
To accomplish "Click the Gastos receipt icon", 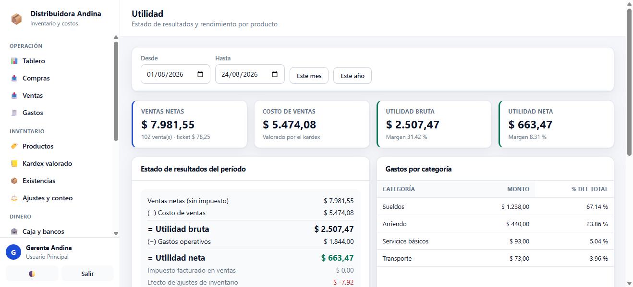I will tap(14, 113).
